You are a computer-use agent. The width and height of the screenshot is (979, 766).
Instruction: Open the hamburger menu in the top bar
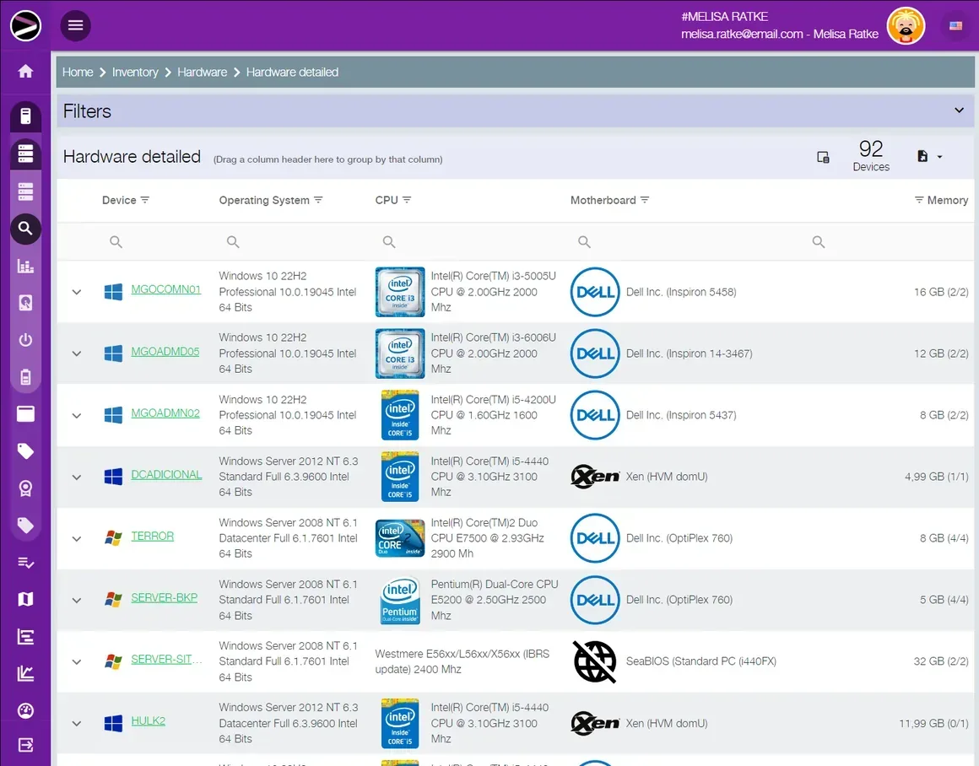[76, 25]
